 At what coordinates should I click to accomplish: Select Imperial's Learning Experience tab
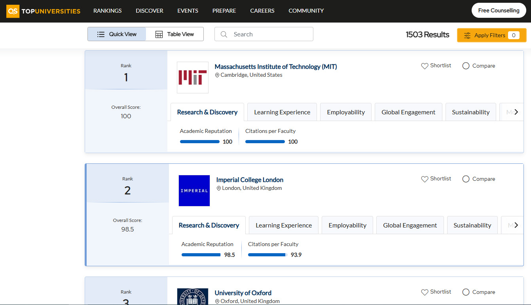point(284,225)
